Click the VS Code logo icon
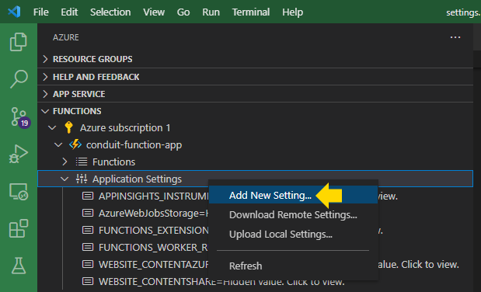Image resolution: width=481 pixels, height=292 pixels. pos(14,12)
